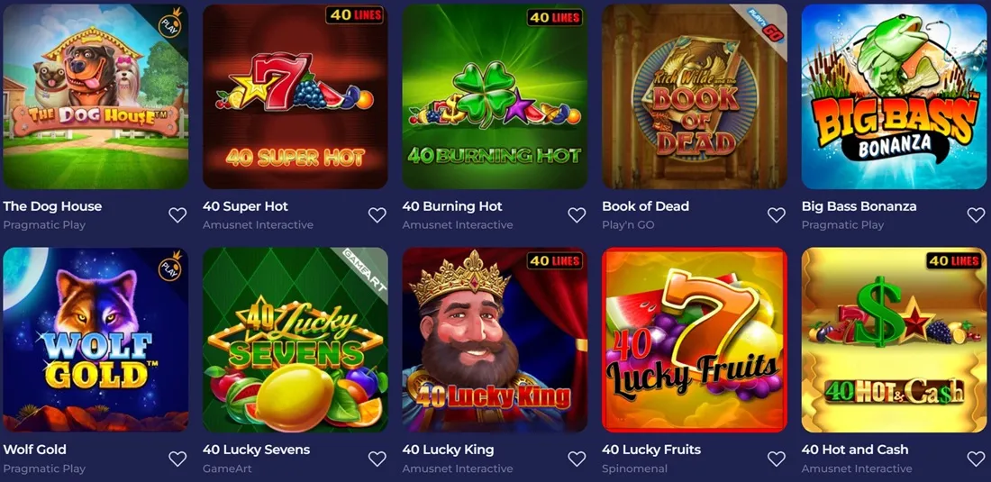
Task: Click heart icon beside Big Bass Bonanza
Action: coord(976,214)
